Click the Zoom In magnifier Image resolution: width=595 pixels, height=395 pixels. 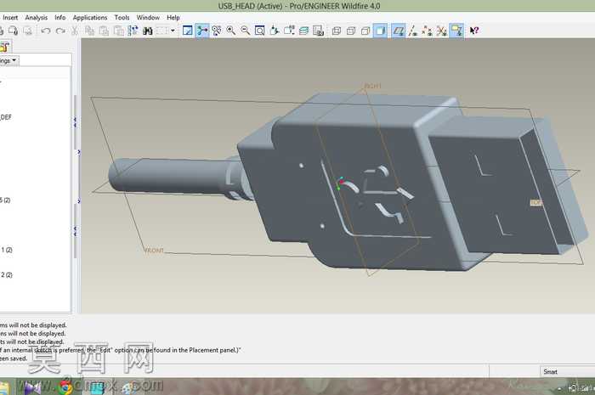[230, 31]
